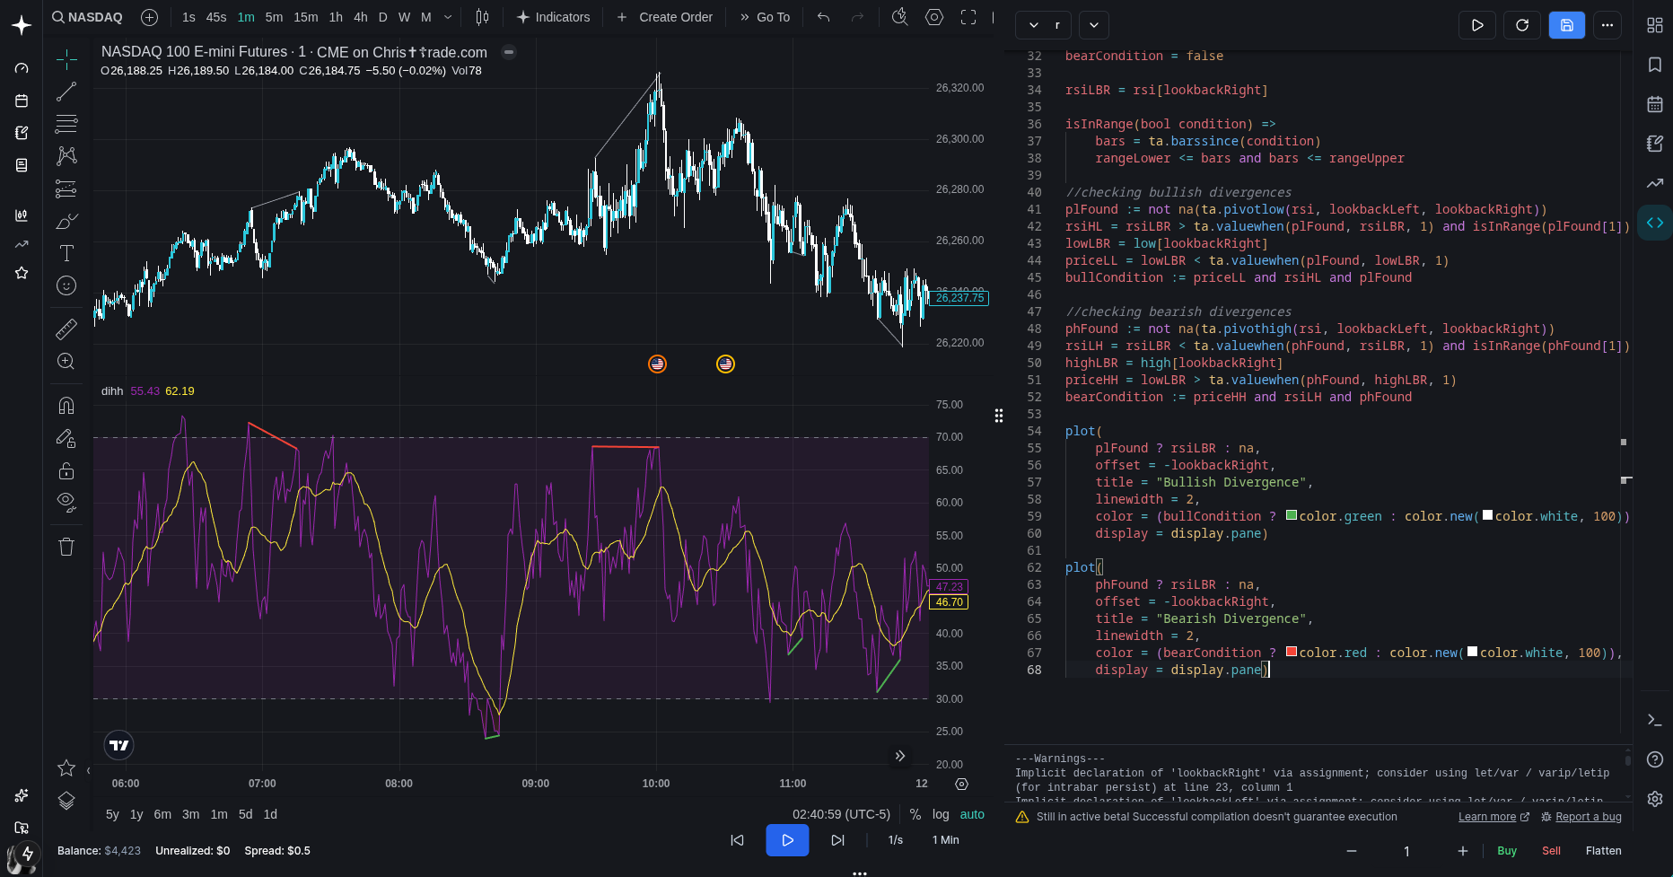Image resolution: width=1673 pixels, height=877 pixels.
Task: Toggle auto scale on the price axis
Action: pyautogui.click(x=972, y=814)
